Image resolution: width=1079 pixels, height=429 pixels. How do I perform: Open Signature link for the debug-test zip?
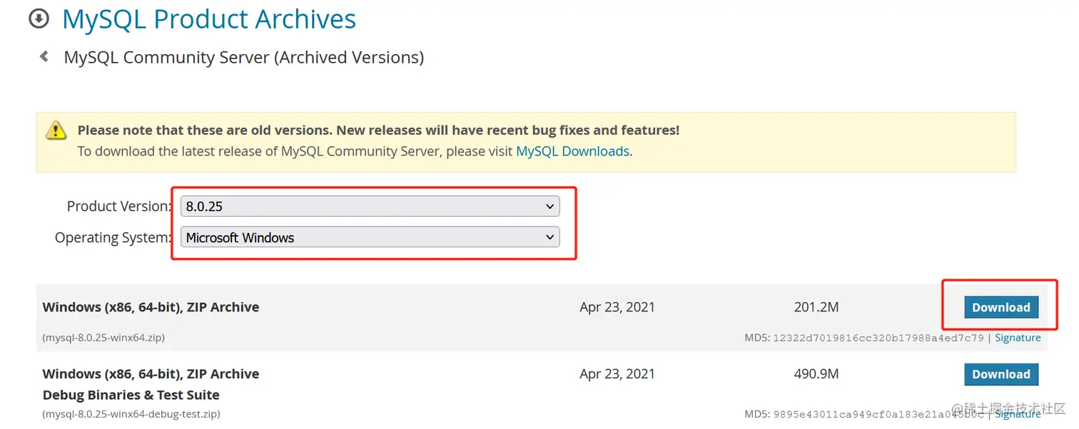[1018, 414]
